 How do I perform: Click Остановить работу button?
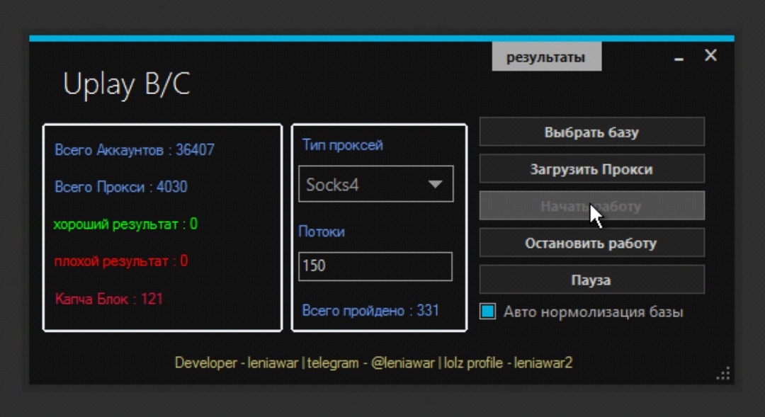591,243
